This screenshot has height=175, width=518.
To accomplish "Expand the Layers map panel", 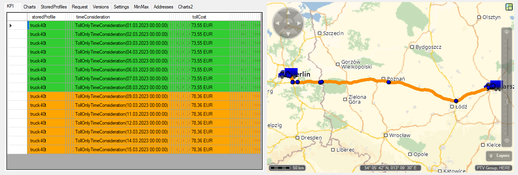I will [499, 156].
